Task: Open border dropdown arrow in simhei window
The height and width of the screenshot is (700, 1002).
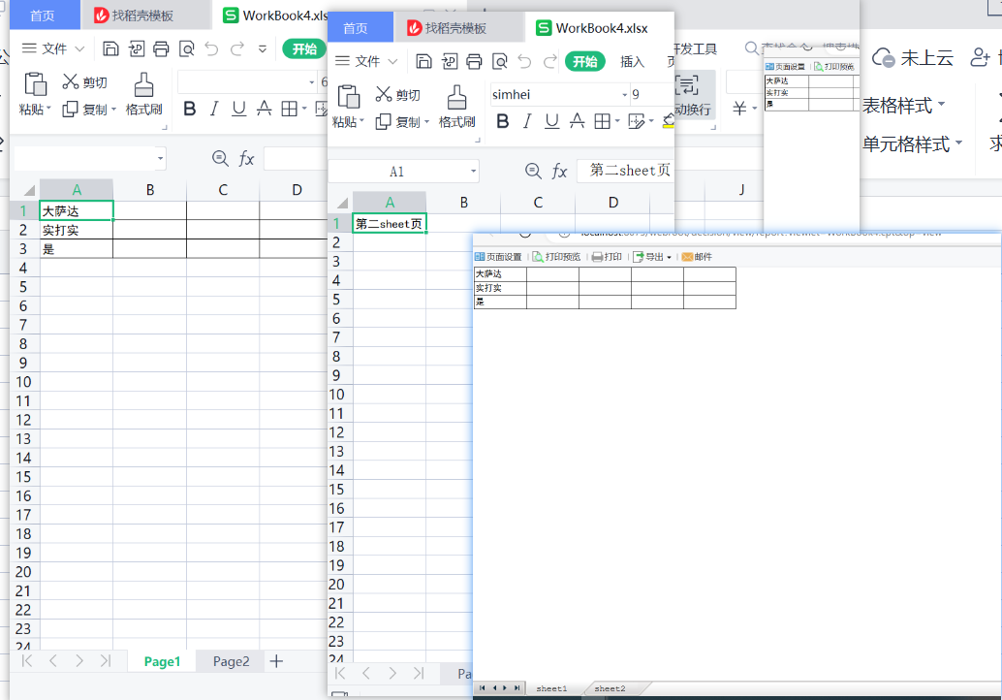Action: pyautogui.click(x=618, y=121)
